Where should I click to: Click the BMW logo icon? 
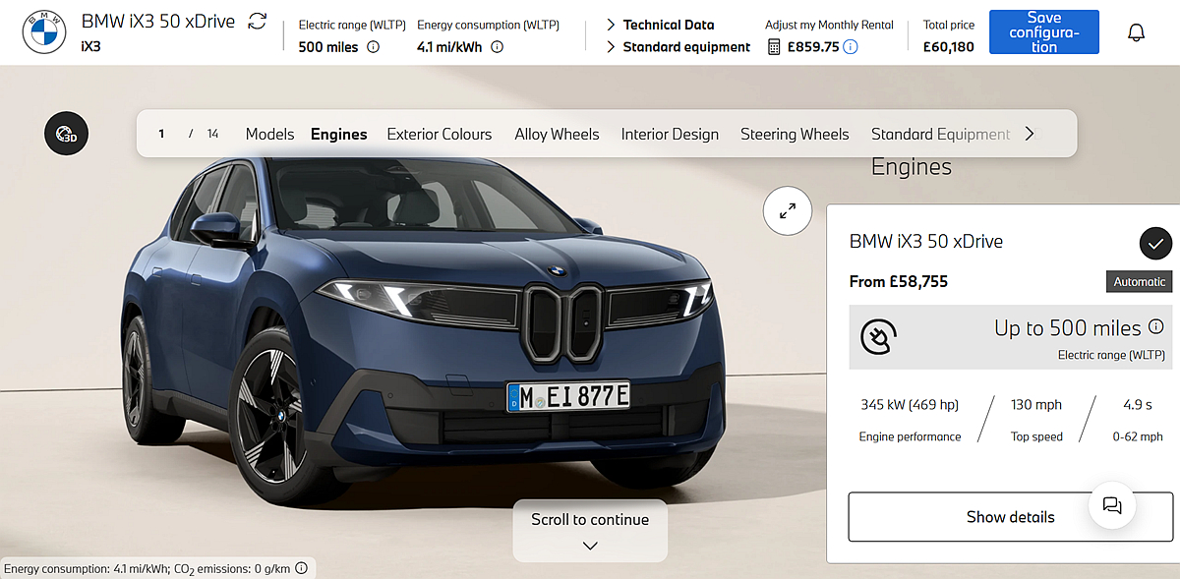[x=44, y=33]
